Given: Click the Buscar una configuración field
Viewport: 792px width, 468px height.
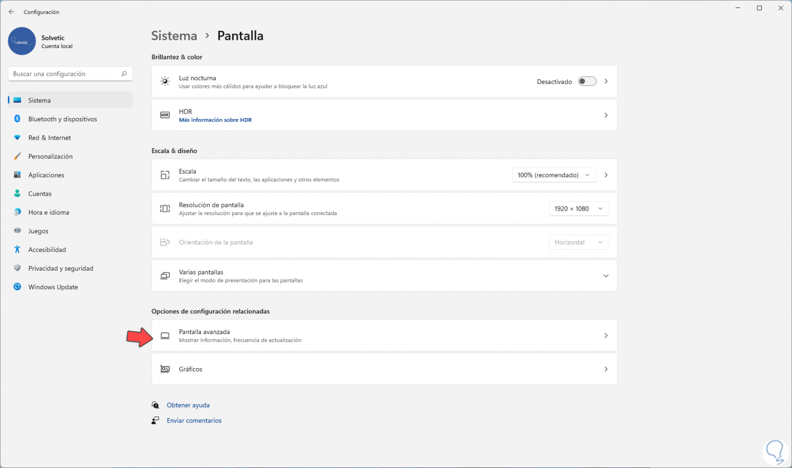Looking at the screenshot, I should (65, 74).
